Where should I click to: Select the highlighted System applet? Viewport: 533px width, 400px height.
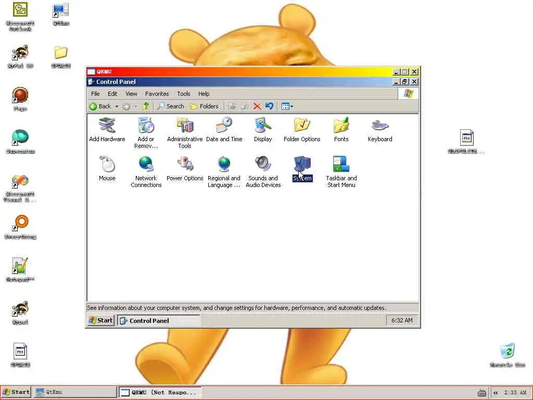tap(302, 169)
